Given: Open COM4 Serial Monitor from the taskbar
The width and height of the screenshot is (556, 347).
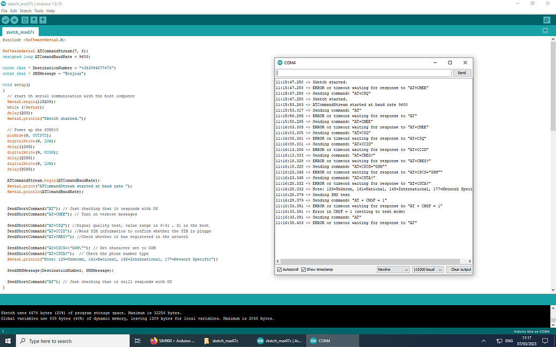Looking at the screenshot, I should click(x=323, y=341).
